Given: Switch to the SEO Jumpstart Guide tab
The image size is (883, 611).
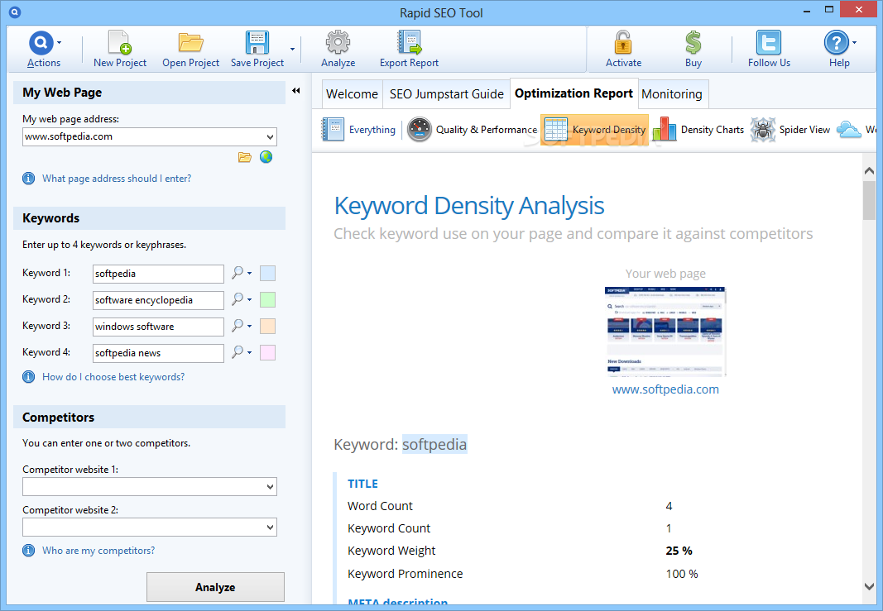Looking at the screenshot, I should 447,94.
